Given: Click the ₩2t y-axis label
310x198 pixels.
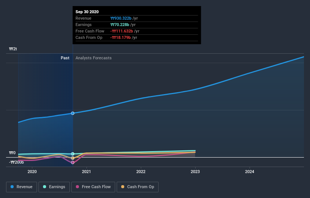Looking at the screenshot, I should tap(13, 49).
